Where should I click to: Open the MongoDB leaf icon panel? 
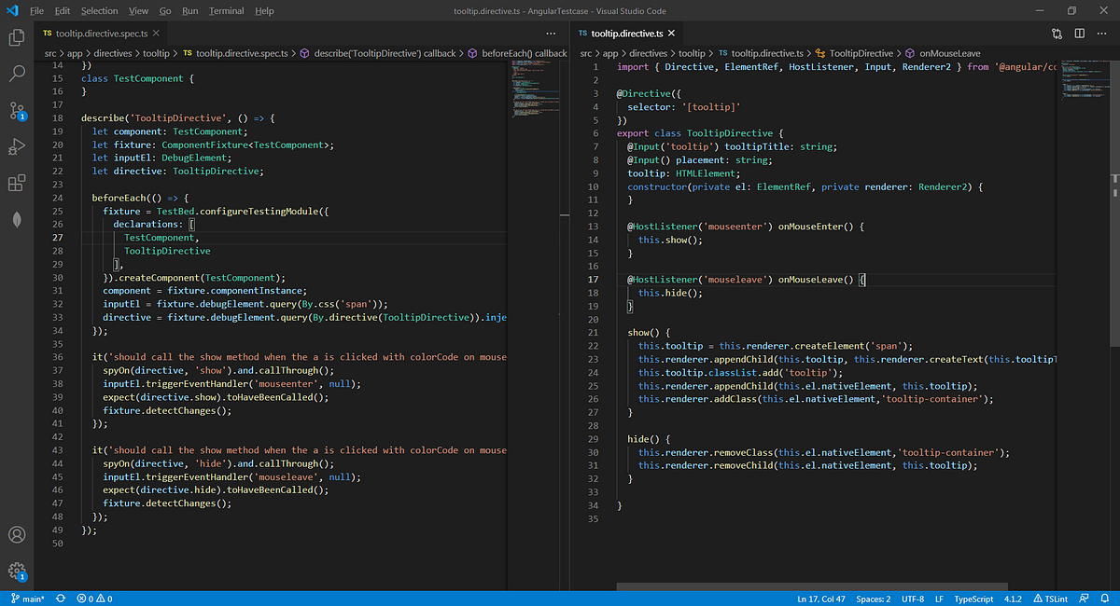pyautogui.click(x=17, y=218)
